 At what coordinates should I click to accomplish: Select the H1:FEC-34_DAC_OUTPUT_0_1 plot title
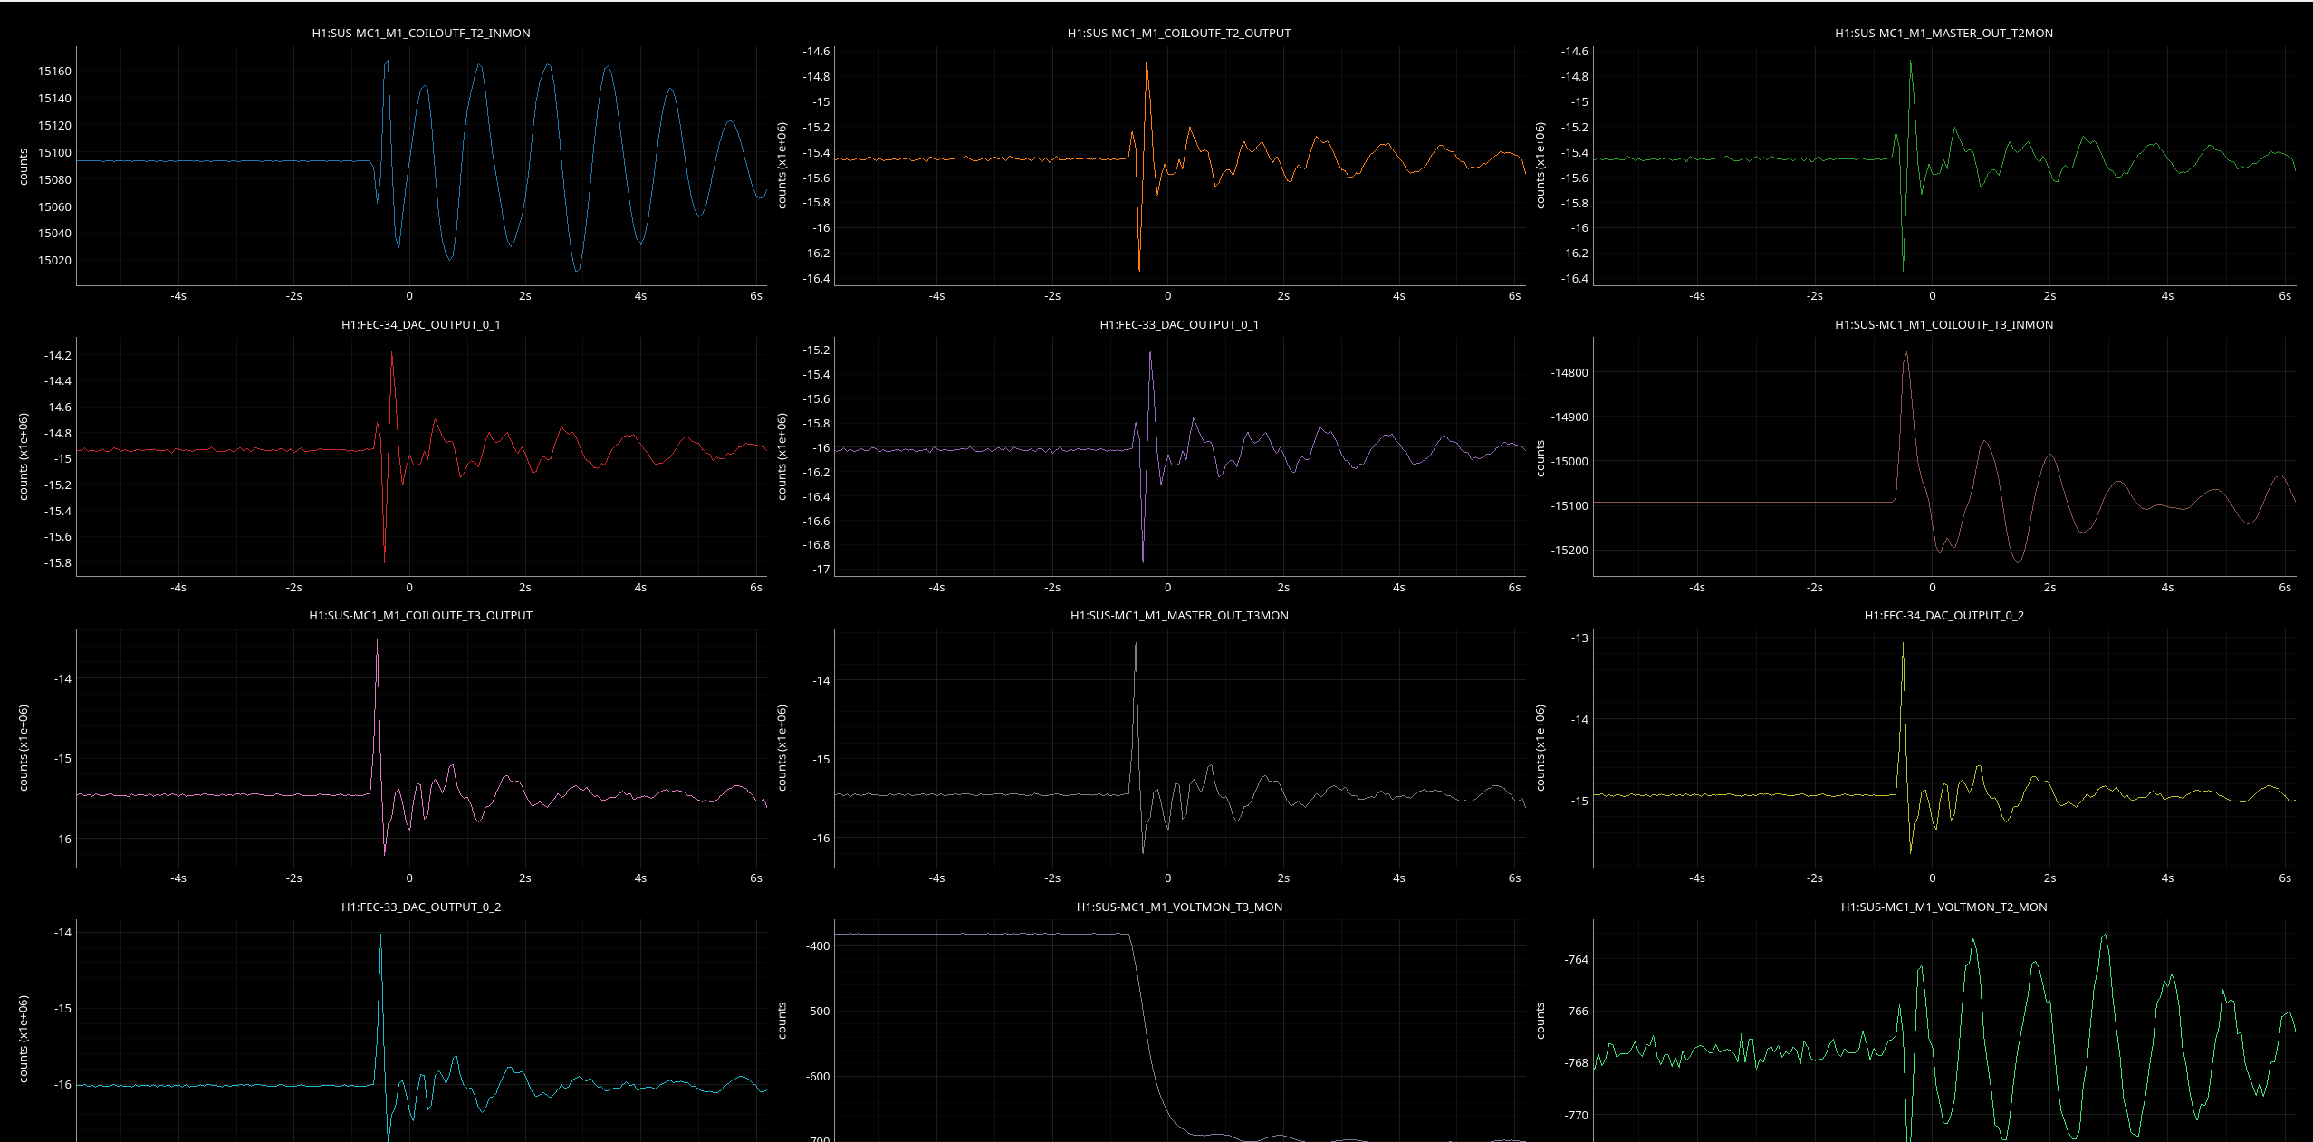[421, 325]
